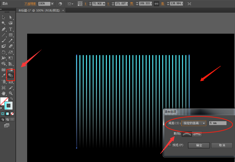Close the 未标题-1 document tab
This screenshot has height=162, width=235.
63,10
